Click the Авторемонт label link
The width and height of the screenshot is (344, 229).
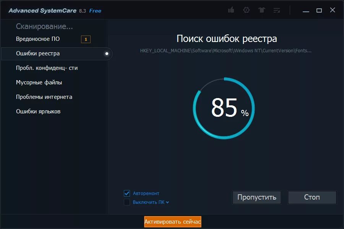tap(146, 194)
